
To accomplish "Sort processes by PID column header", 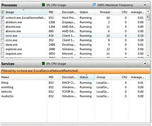I will click(x=54, y=12).
